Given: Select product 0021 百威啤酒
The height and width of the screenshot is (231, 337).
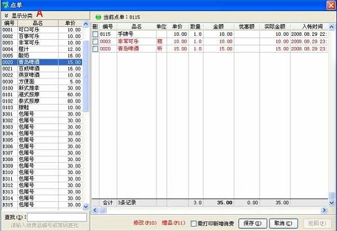Looking at the screenshot, I should pos(42,68).
